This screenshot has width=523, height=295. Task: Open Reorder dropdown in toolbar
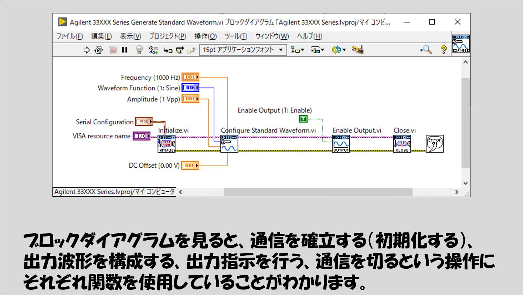(x=339, y=50)
